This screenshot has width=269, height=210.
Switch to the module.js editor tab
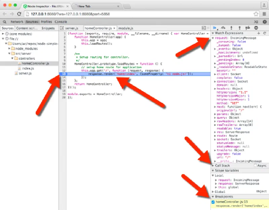click(126, 28)
